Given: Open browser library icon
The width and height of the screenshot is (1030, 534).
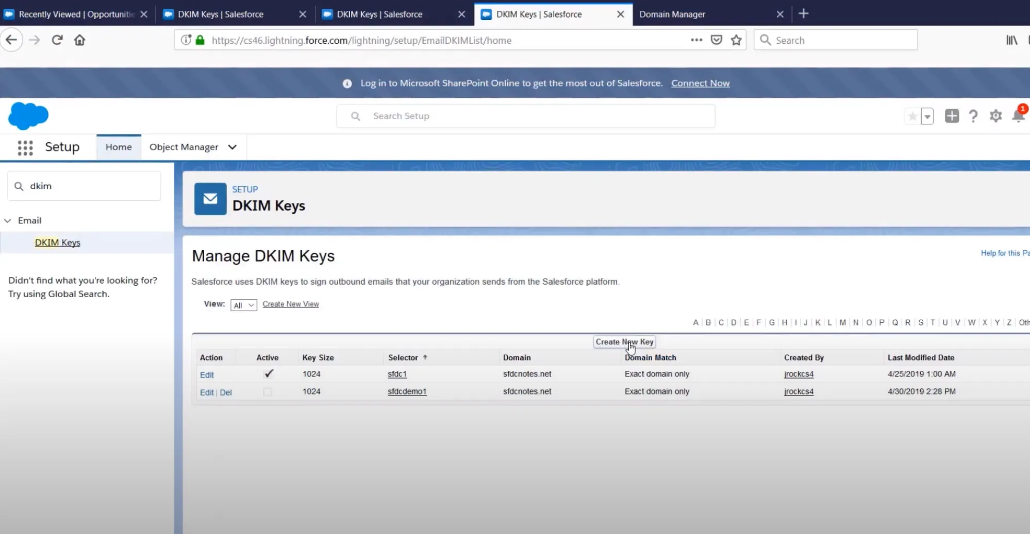Looking at the screenshot, I should 1012,40.
